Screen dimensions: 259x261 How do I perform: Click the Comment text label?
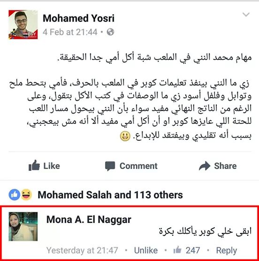point(138,166)
